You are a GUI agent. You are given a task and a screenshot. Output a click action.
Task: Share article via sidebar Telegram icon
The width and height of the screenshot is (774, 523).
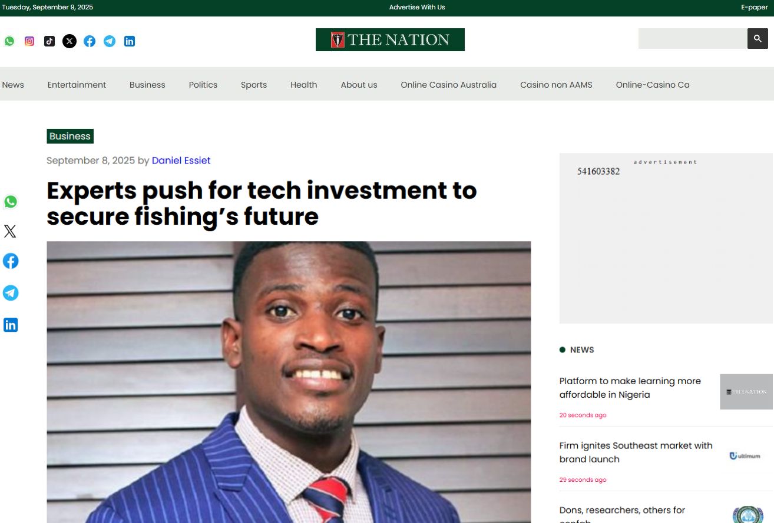(11, 293)
